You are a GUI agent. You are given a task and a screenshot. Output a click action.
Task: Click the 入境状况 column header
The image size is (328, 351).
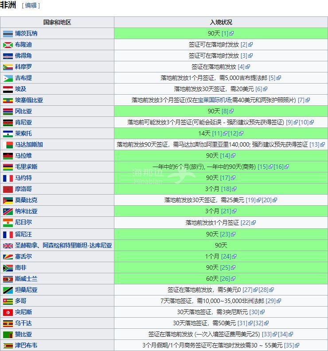pyautogui.click(x=221, y=22)
